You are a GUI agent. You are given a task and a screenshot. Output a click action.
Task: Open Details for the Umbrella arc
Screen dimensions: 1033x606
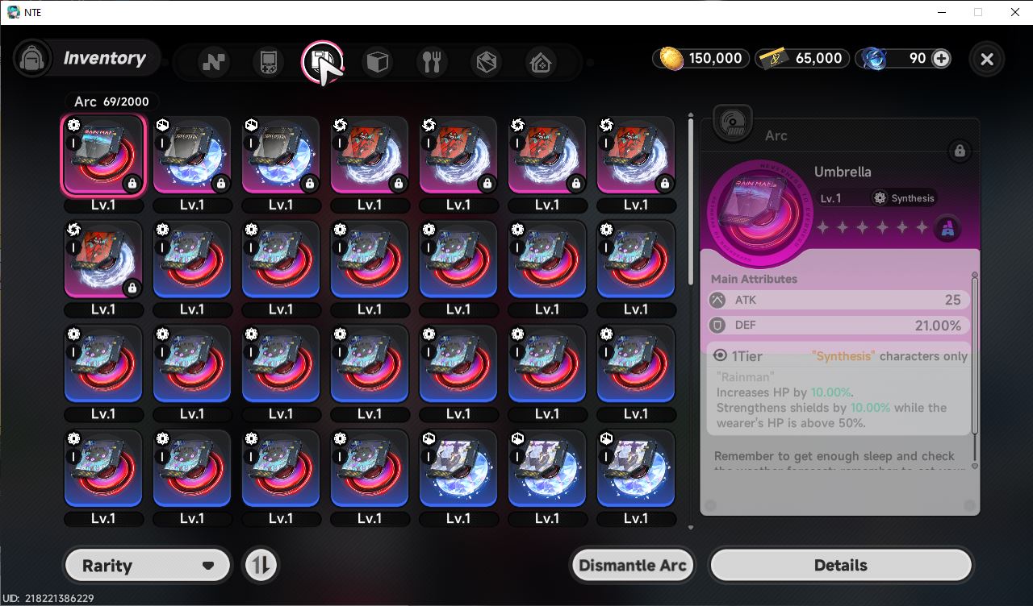click(841, 565)
